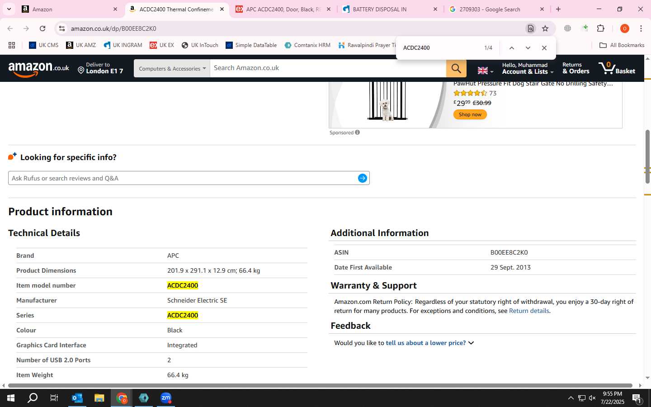The height and width of the screenshot is (407, 651).
Task: View site information icon in address bar
Action: pos(62,28)
